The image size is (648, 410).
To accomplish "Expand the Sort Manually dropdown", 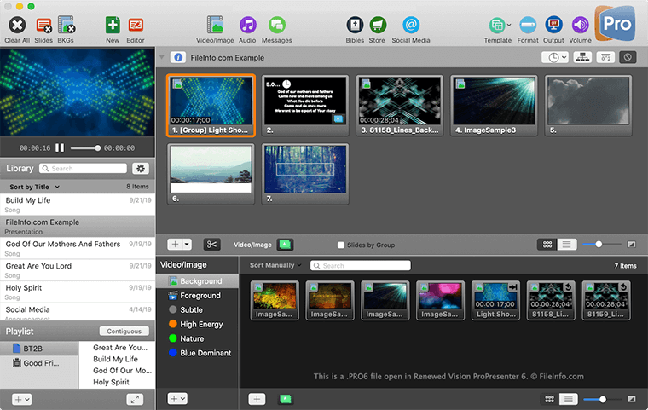I will 275,266.
